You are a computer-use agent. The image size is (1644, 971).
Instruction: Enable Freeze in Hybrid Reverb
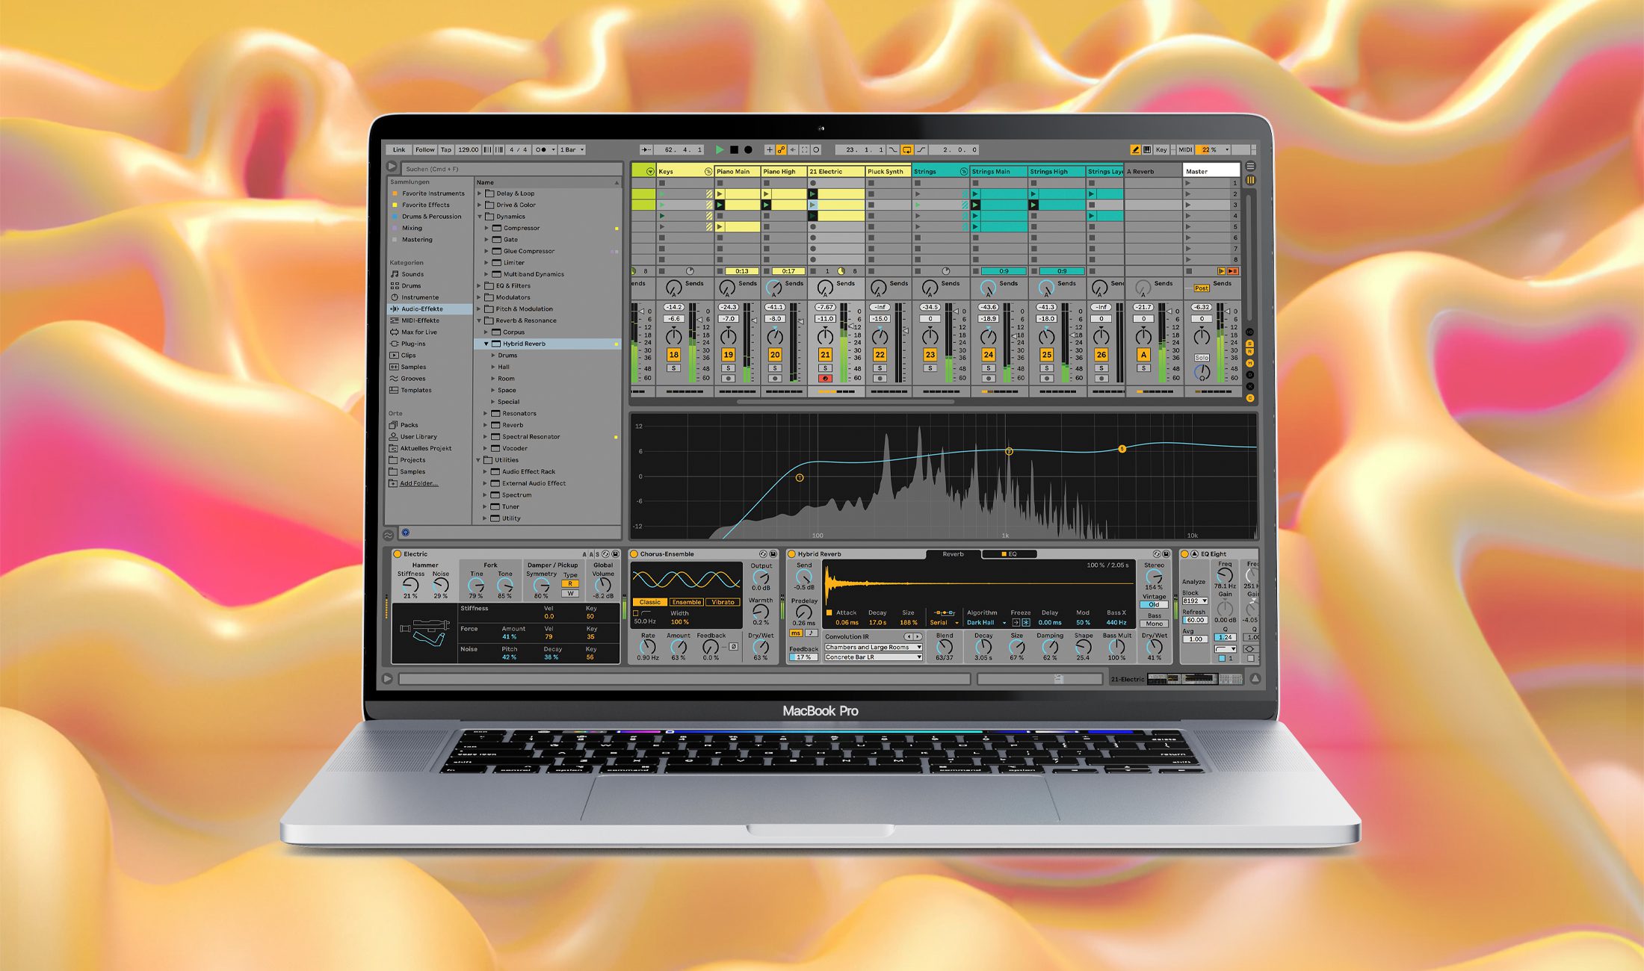1027,623
